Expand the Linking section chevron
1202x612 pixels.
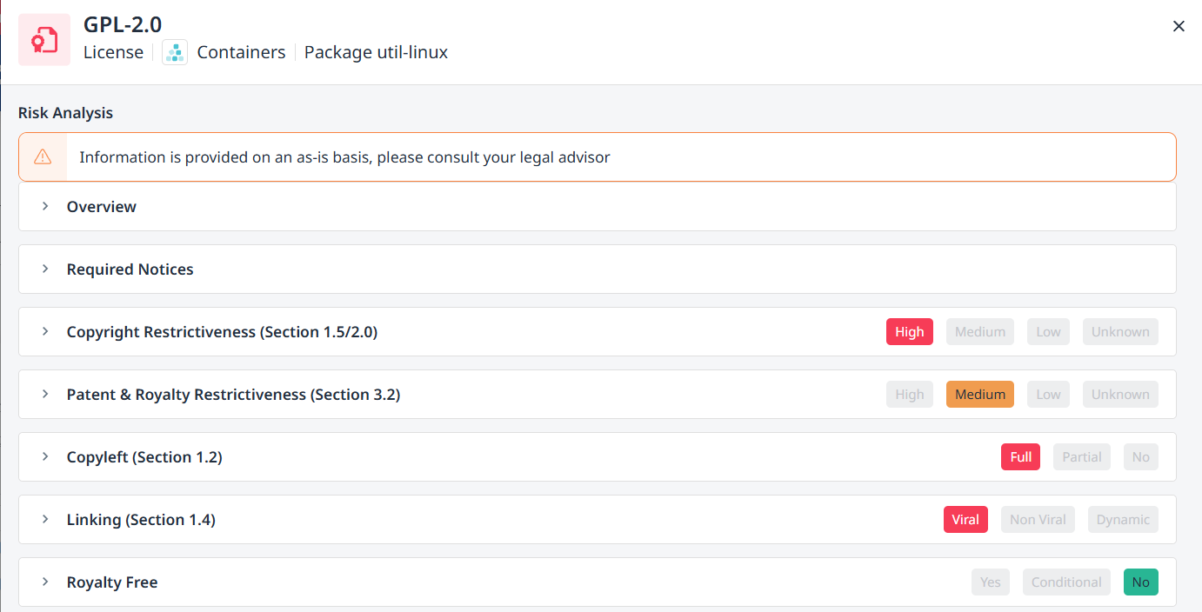click(45, 520)
